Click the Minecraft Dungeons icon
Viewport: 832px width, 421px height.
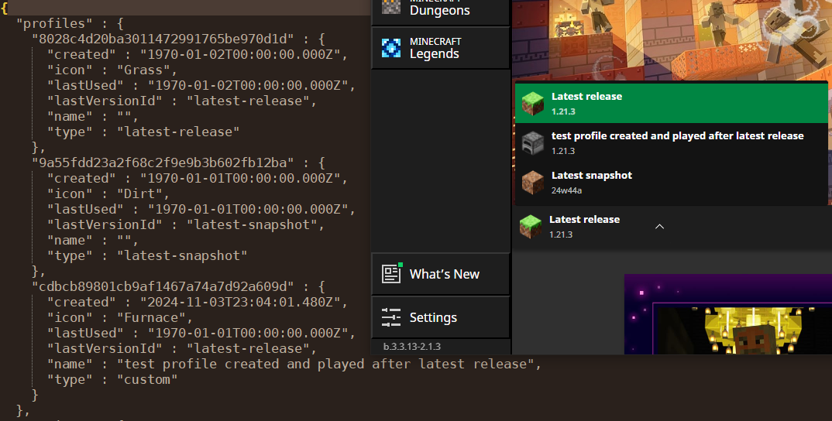coord(391,6)
